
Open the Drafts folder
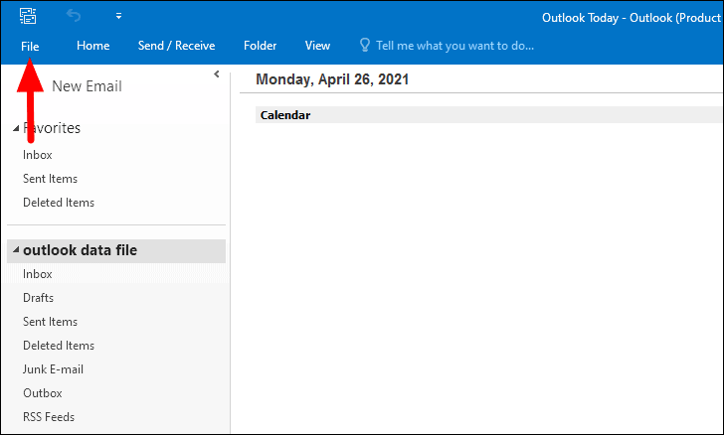(39, 298)
